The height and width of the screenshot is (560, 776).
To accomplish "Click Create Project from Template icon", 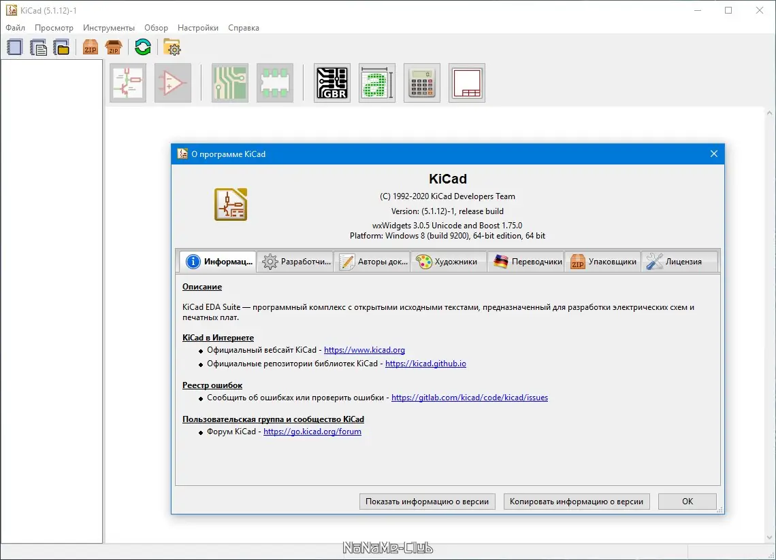I will pos(38,48).
